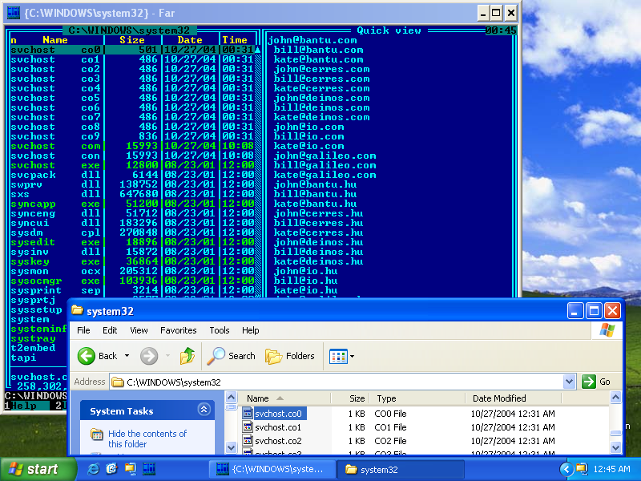
Task: Select svchost co9 row in Far
Action: click(132, 136)
